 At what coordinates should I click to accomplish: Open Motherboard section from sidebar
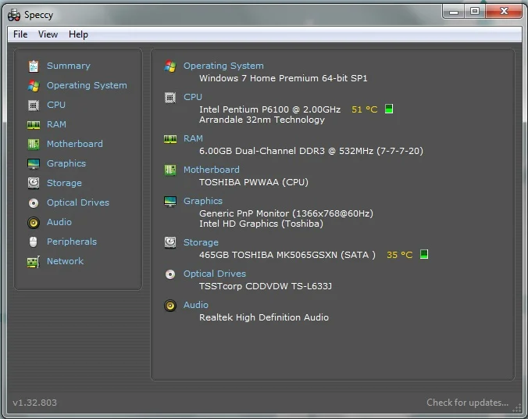click(75, 144)
